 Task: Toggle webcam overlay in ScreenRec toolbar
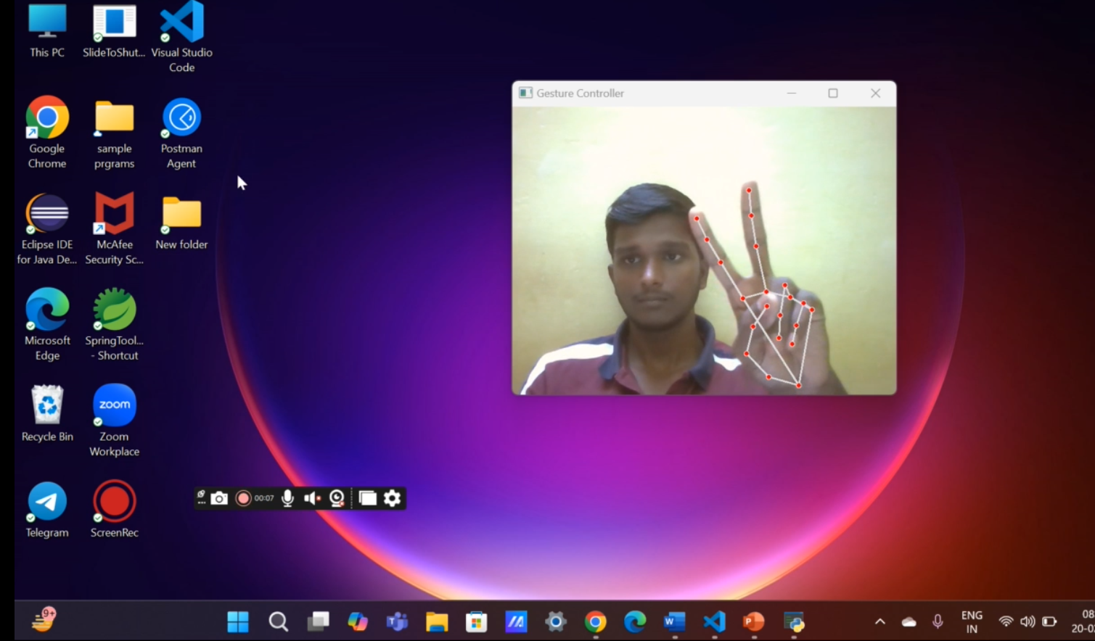click(x=337, y=498)
